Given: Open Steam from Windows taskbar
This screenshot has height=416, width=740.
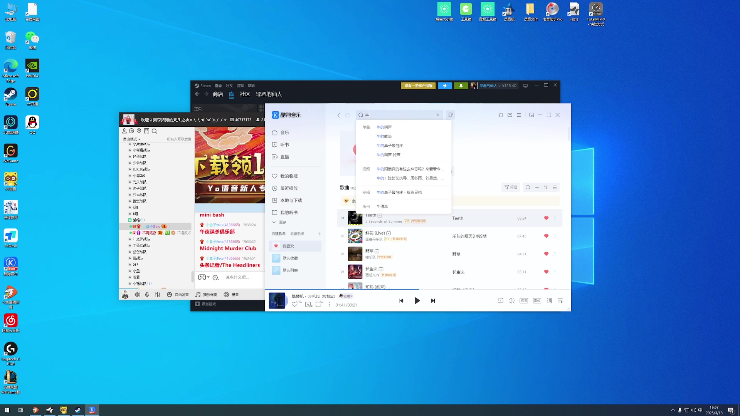Looking at the screenshot, I should click(x=78, y=410).
